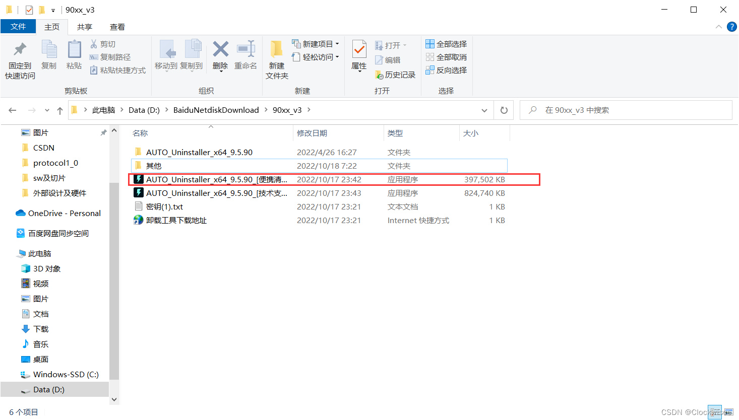Viewport: 739px width, 420px height.
Task: Go back to previous folder
Action: click(13, 110)
